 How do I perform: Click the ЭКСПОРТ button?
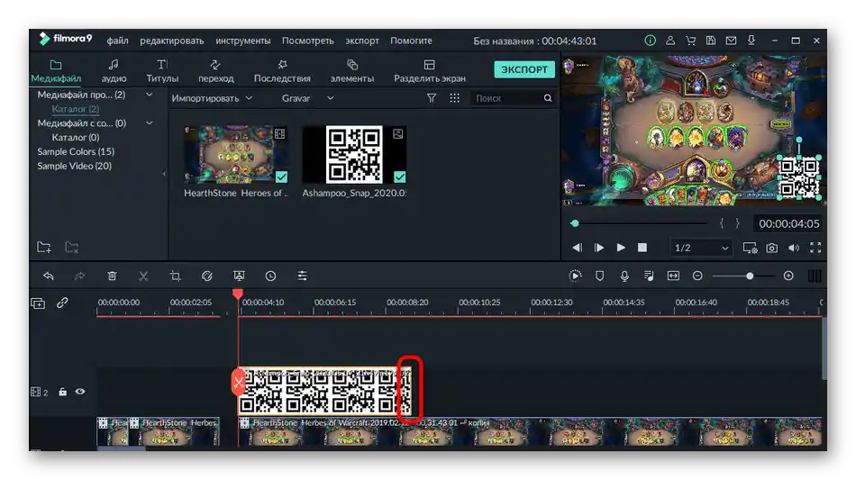tap(524, 69)
